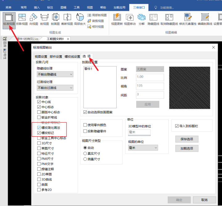Click the 加载选项 button
Viewport: 222px width, 206px height.
click(187, 148)
